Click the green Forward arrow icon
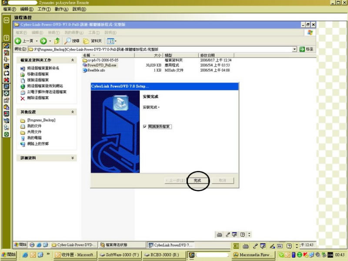 pyautogui.click(x=43, y=41)
